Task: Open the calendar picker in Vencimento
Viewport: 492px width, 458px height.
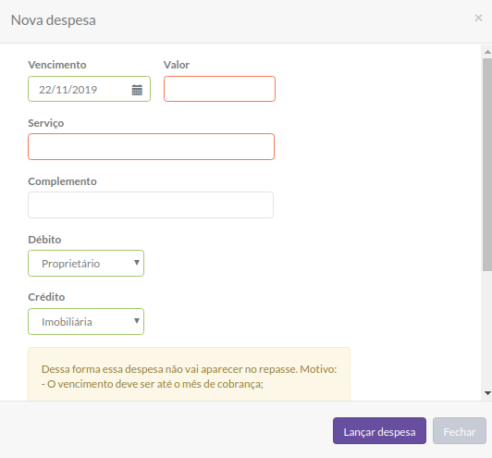Action: (137, 90)
